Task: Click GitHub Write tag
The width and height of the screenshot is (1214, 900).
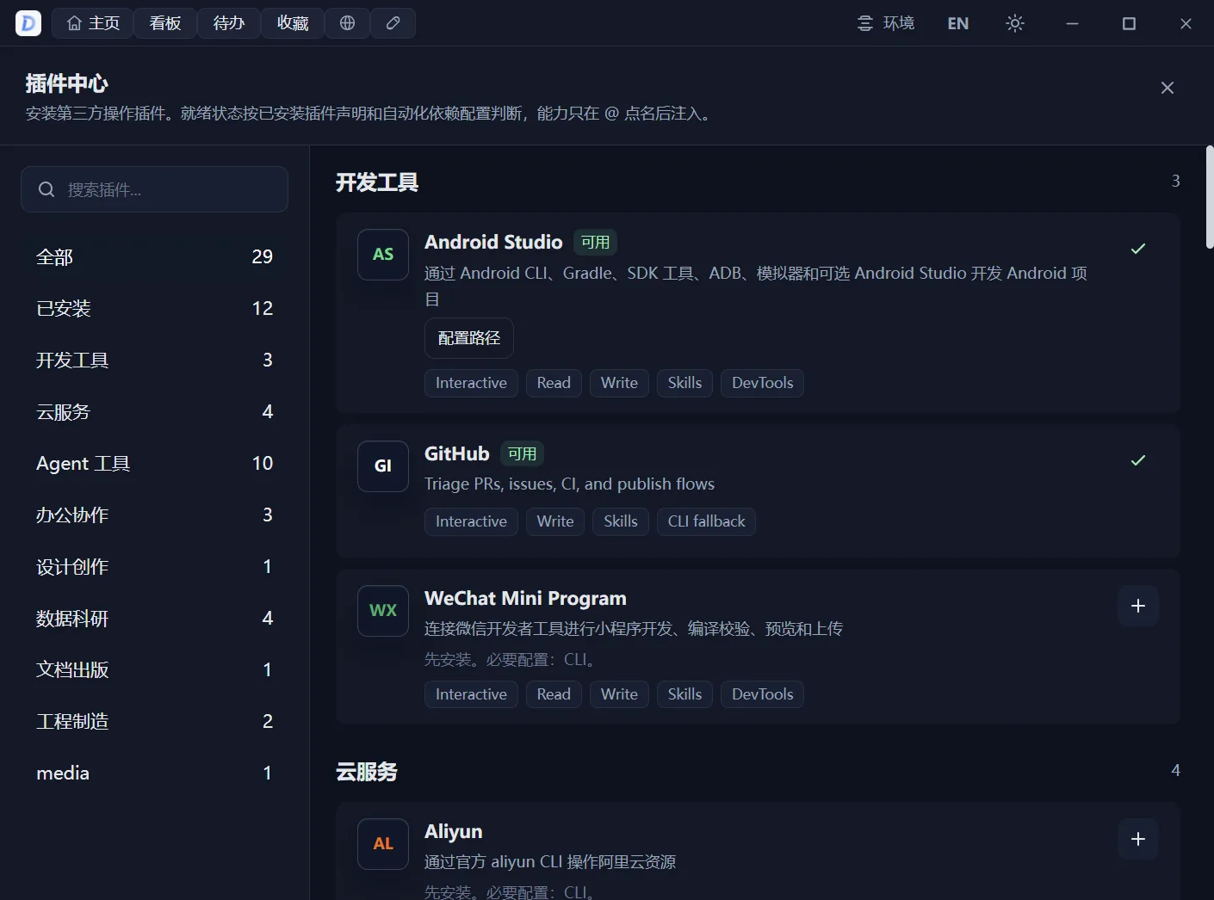Action: point(555,521)
